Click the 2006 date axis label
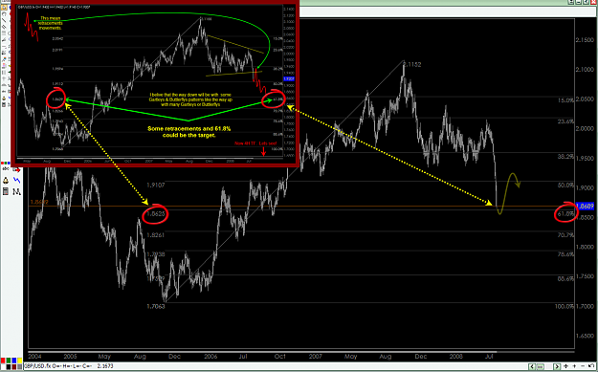The height and width of the screenshot is (372, 598). point(210,357)
